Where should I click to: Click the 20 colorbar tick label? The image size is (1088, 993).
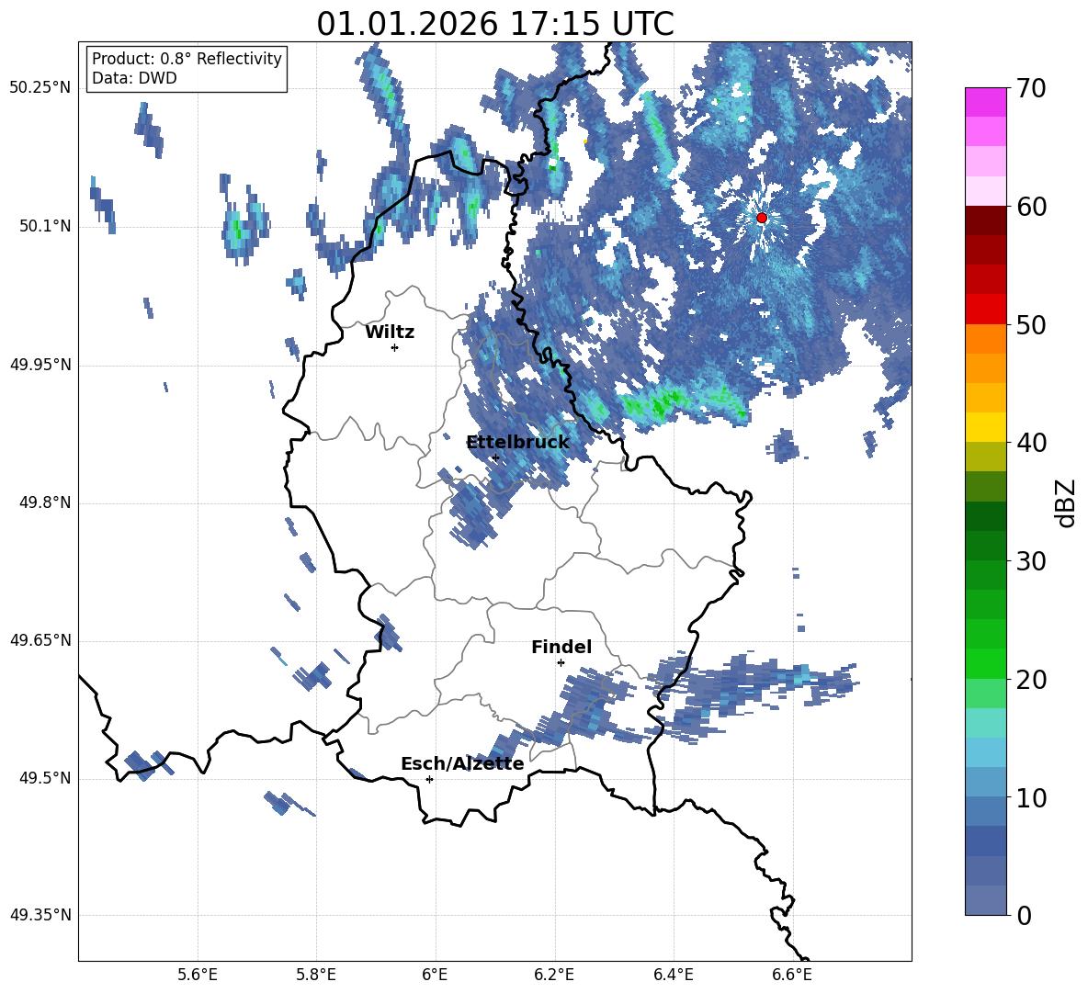[x=1031, y=680]
